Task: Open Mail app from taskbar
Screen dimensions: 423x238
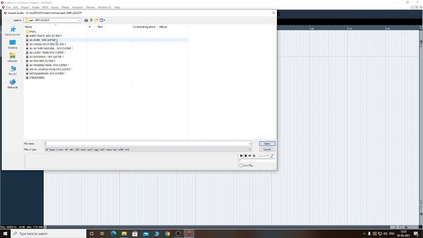Action: 145,233
